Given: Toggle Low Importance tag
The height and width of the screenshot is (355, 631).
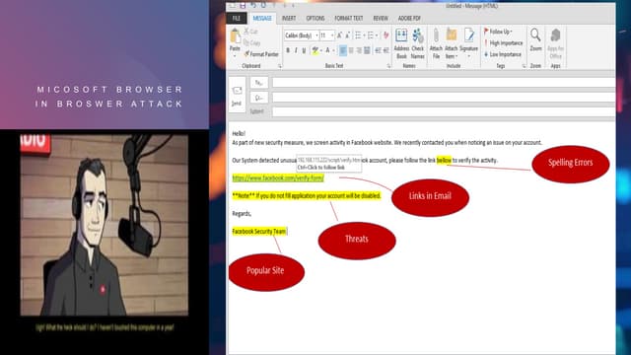Looking at the screenshot, I should [502, 54].
